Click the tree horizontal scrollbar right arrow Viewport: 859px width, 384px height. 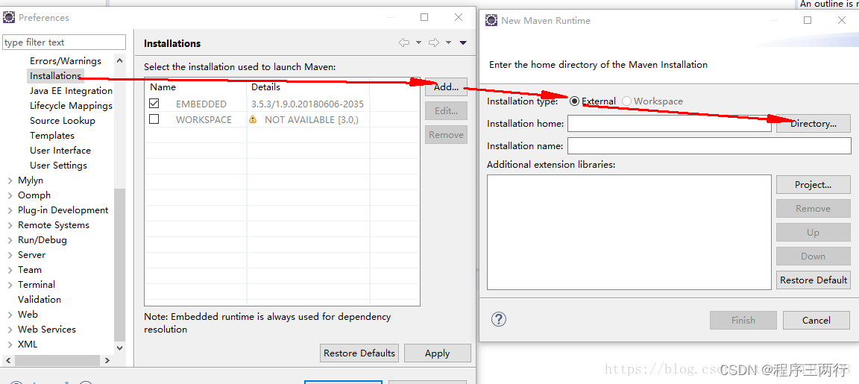click(x=107, y=360)
